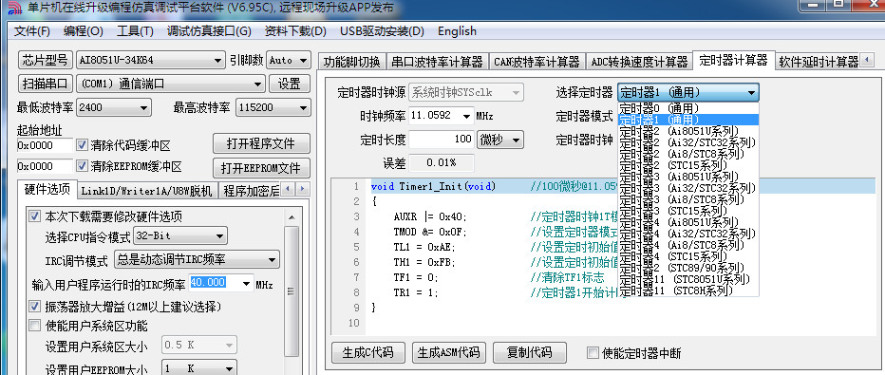Click the hardware options vertical scrollbar thumb
Screen dimensions: 885x375
pyautogui.click(x=292, y=291)
